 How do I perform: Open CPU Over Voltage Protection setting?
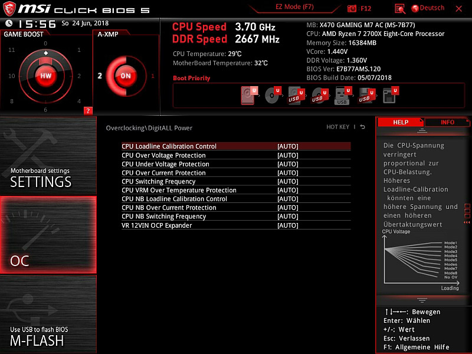tap(236, 155)
